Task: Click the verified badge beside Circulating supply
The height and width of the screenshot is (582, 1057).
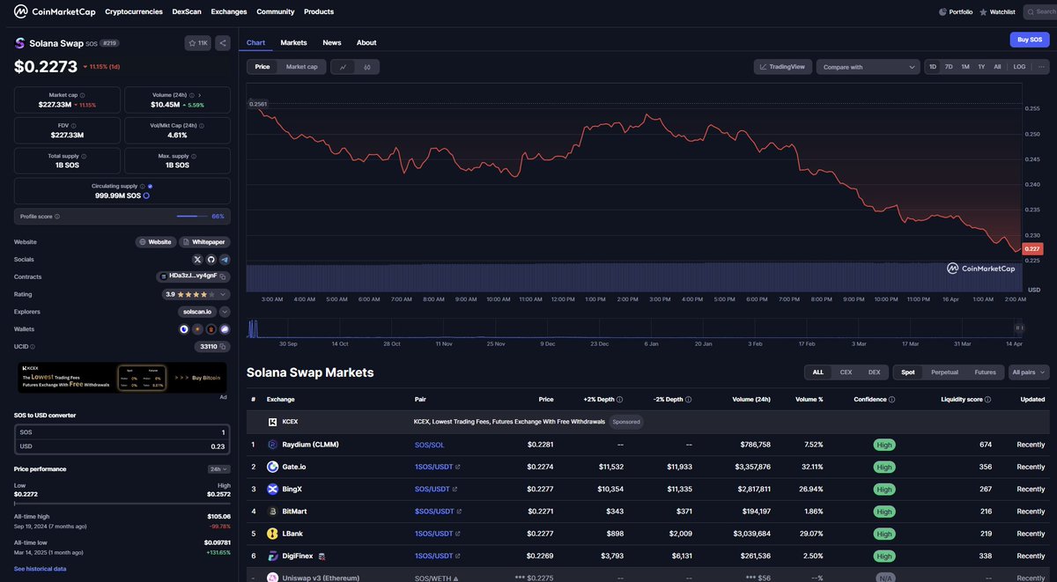Action: click(x=151, y=186)
